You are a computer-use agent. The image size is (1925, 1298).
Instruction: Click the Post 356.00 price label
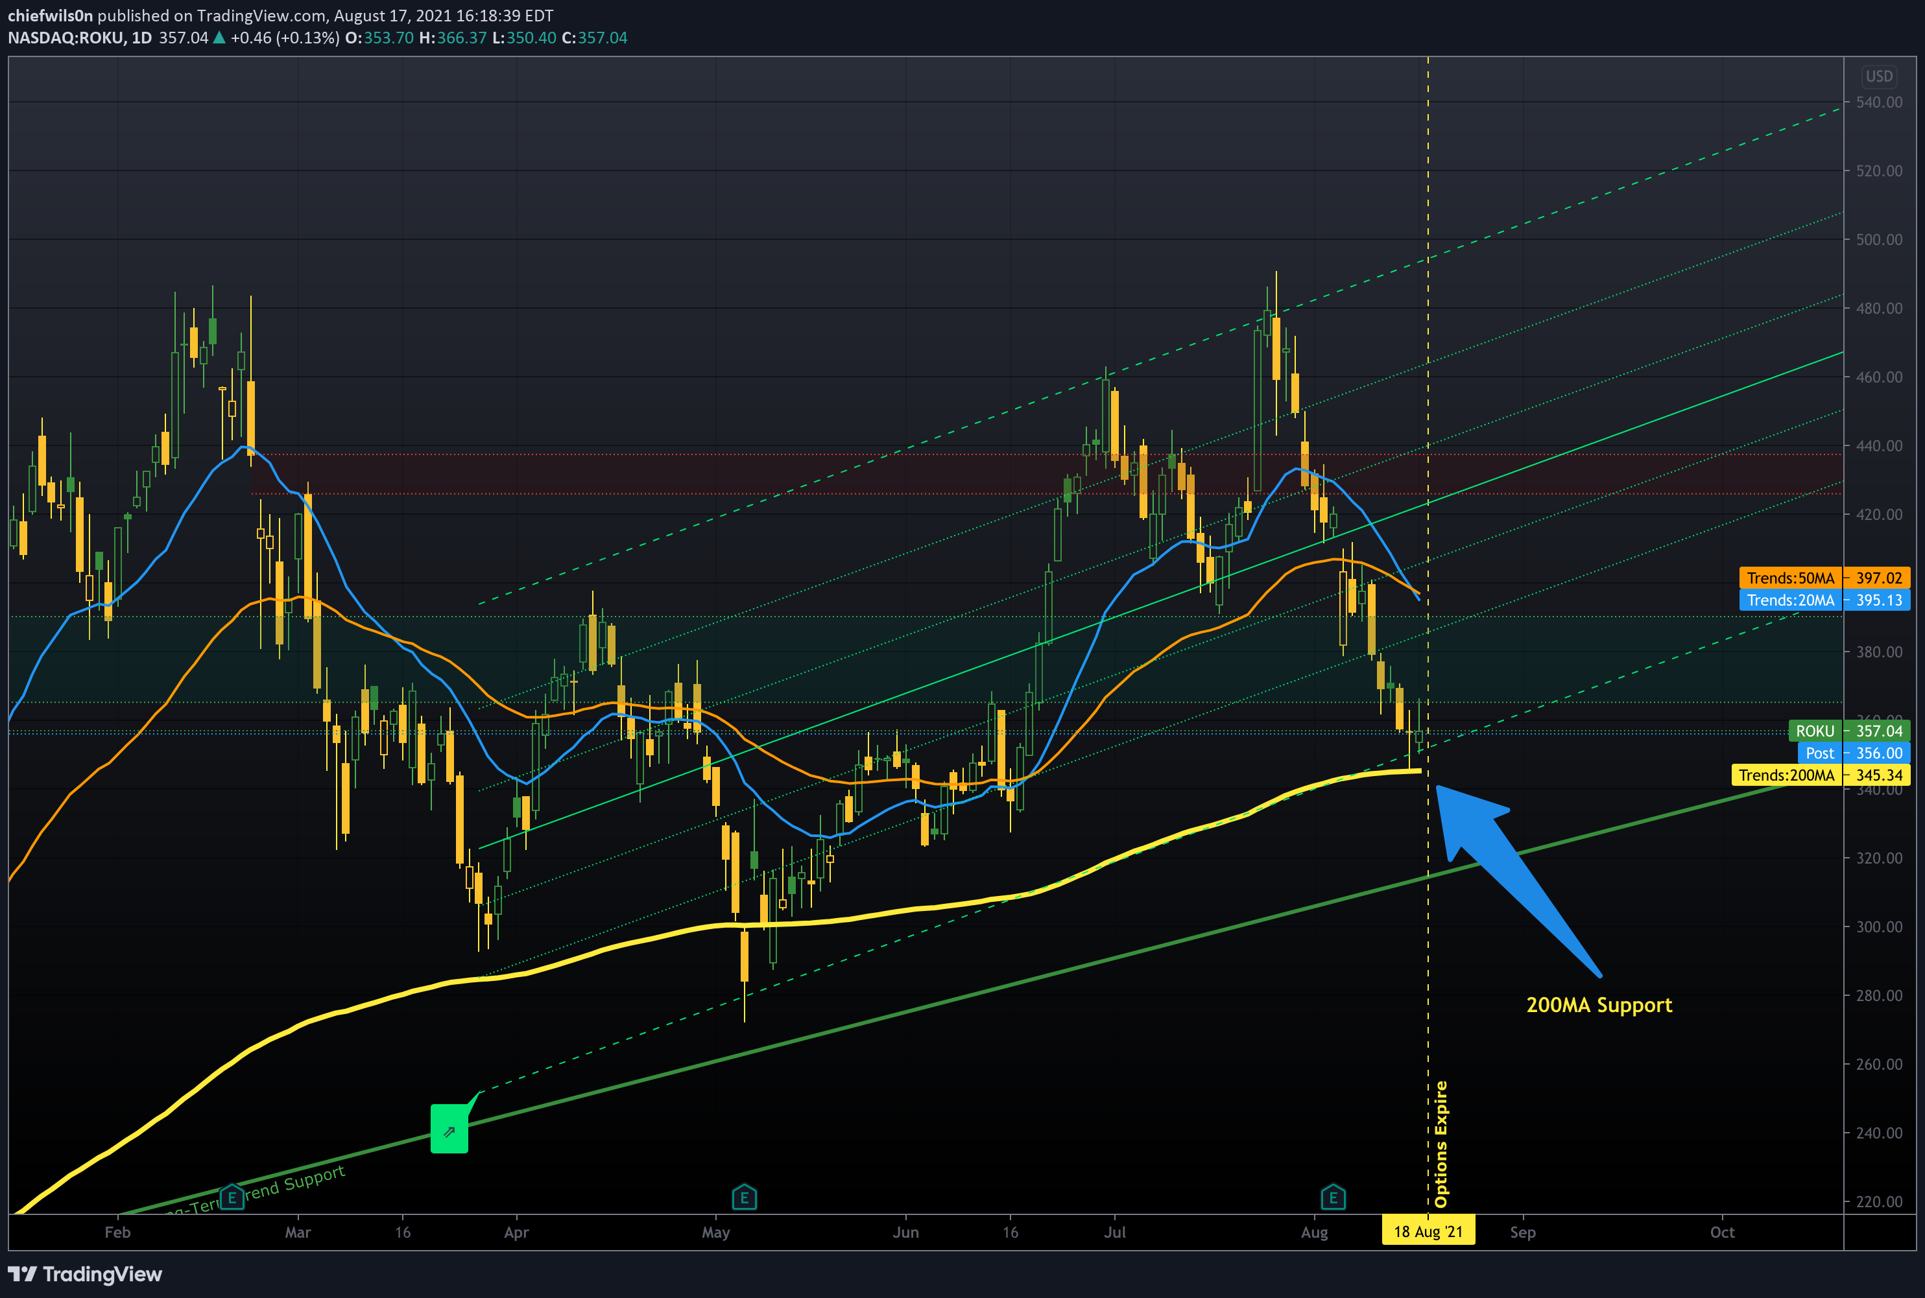coord(1854,753)
